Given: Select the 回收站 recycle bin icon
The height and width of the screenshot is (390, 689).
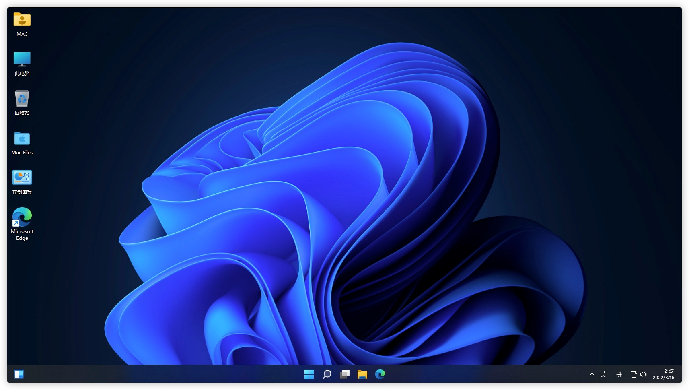Looking at the screenshot, I should point(22,99).
